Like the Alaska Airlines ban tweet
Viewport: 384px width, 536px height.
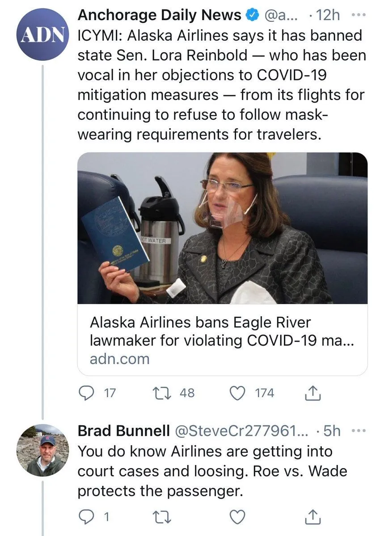point(238,393)
